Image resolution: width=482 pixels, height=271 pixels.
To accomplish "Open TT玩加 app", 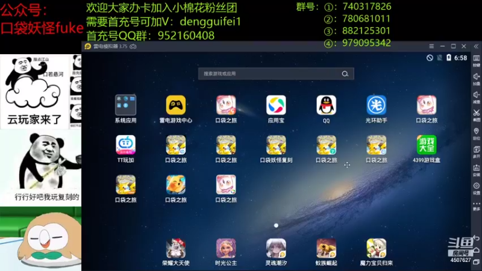I will 125,145.
